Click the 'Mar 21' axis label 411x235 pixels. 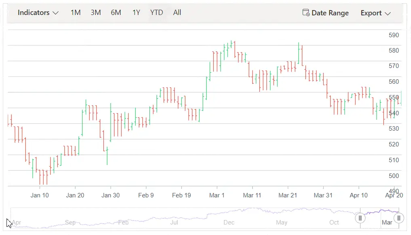click(288, 195)
